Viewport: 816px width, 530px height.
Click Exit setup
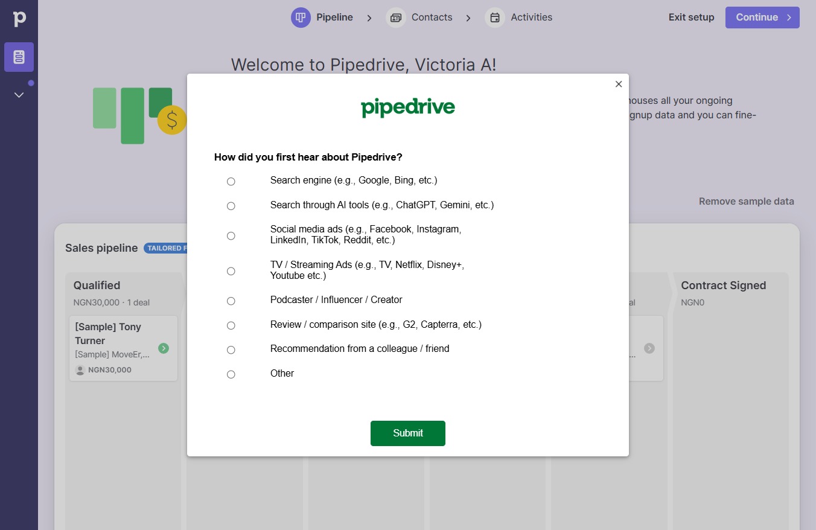click(691, 18)
